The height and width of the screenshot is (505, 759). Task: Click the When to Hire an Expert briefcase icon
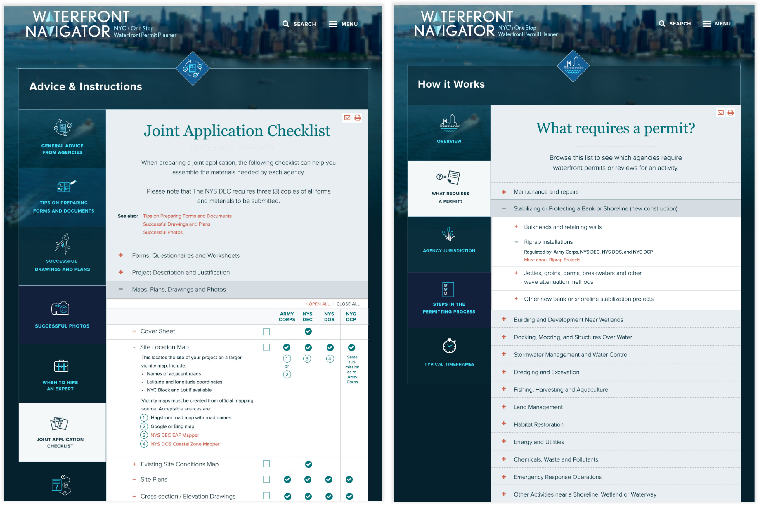61,365
